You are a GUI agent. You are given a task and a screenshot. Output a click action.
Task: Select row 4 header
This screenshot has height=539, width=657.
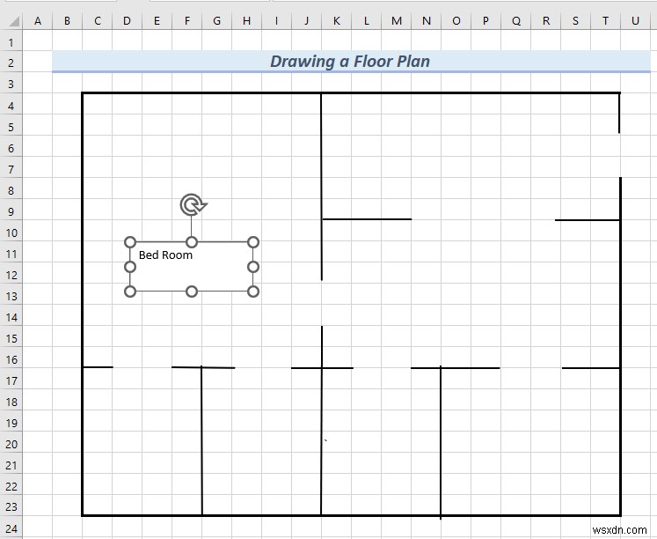pos(11,106)
